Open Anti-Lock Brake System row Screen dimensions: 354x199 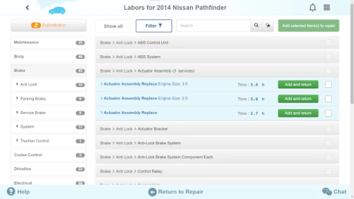click(x=217, y=143)
